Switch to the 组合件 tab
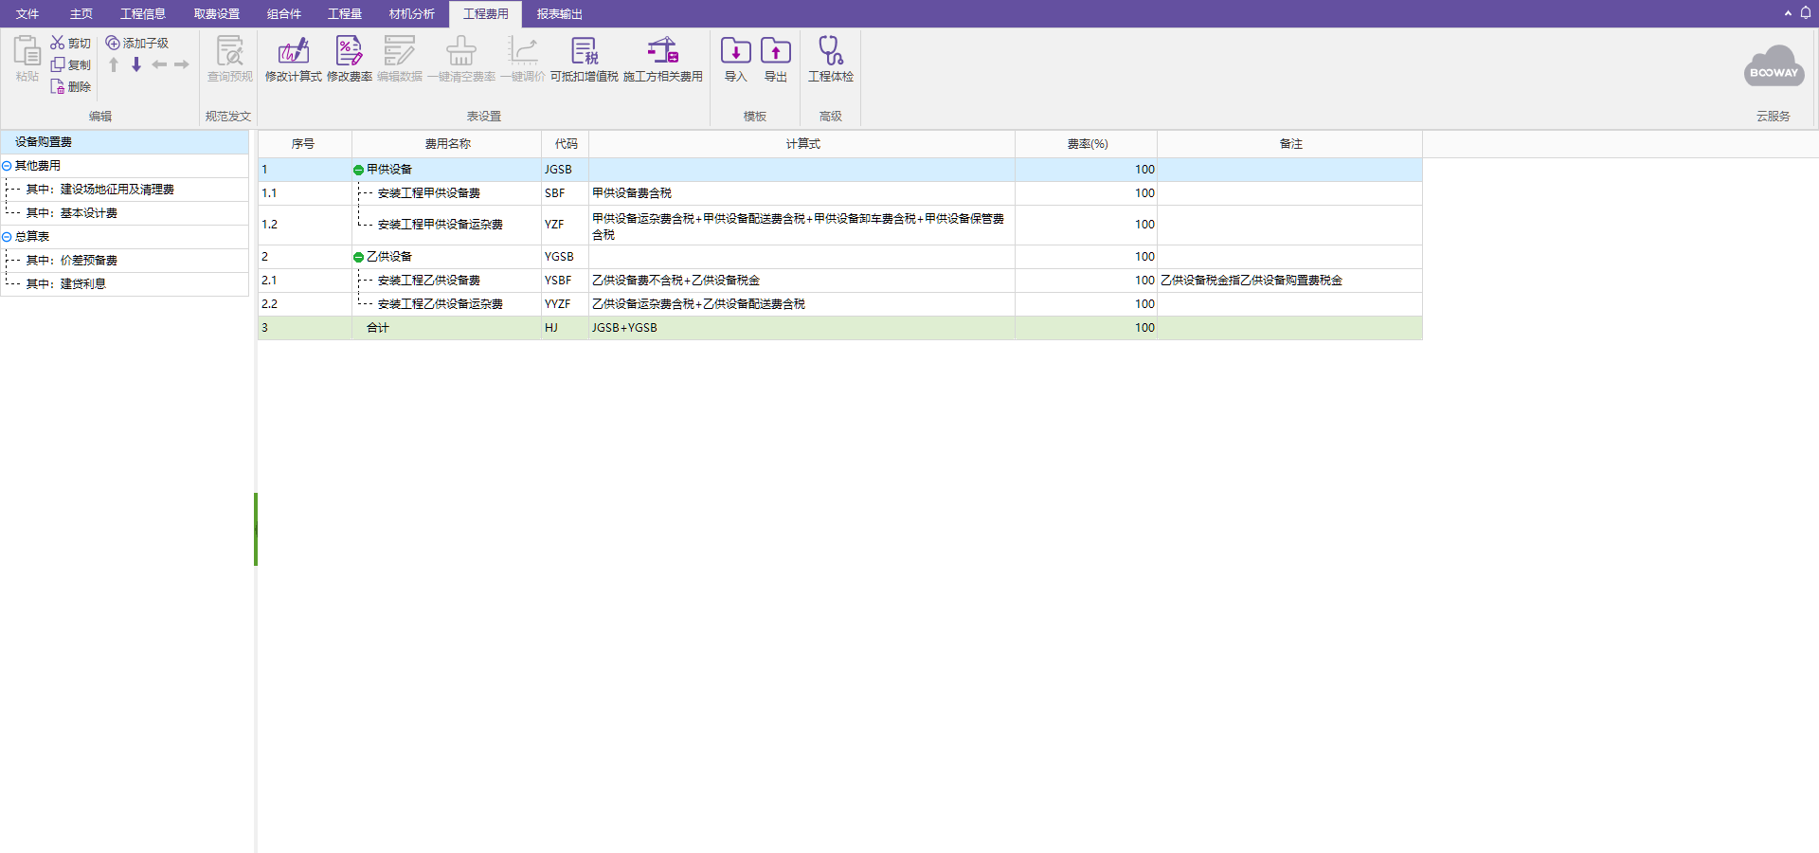 [x=284, y=14]
